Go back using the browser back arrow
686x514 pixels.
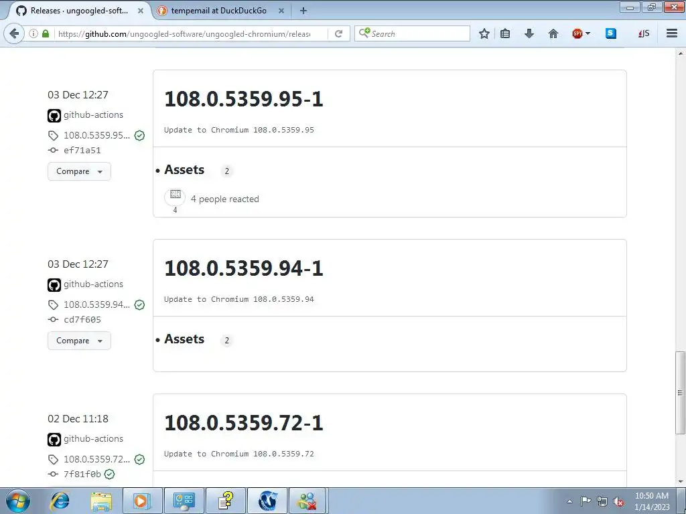tap(14, 33)
